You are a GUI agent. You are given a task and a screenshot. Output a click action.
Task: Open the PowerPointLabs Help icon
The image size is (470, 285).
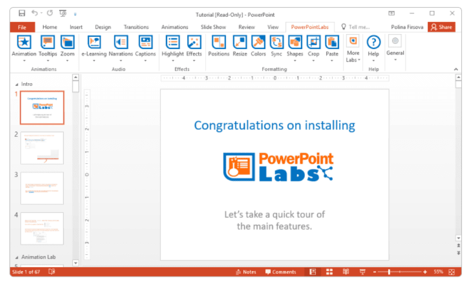[x=373, y=42]
